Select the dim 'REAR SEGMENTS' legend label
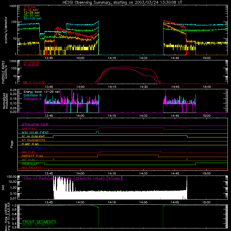The height and width of the screenshot is (231, 231). pyautogui.click(x=38, y=225)
